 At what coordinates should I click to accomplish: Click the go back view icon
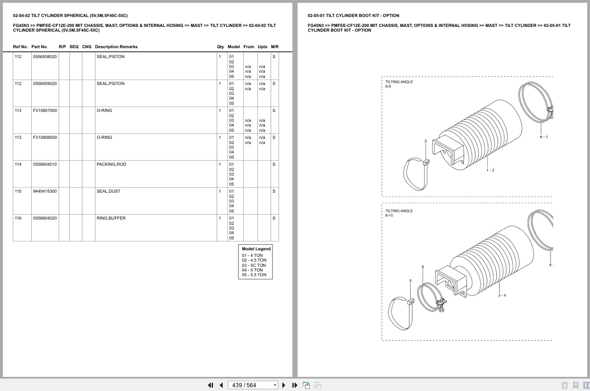(x=306, y=385)
